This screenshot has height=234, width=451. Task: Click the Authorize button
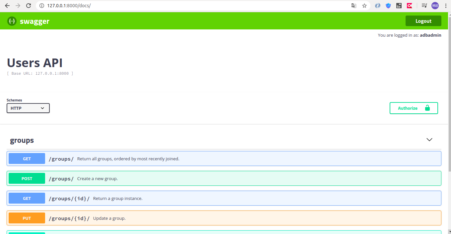point(414,108)
